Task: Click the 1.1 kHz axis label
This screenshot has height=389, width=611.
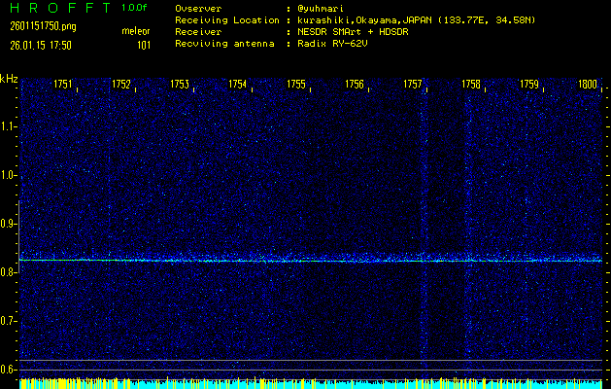Action: [x=8, y=126]
